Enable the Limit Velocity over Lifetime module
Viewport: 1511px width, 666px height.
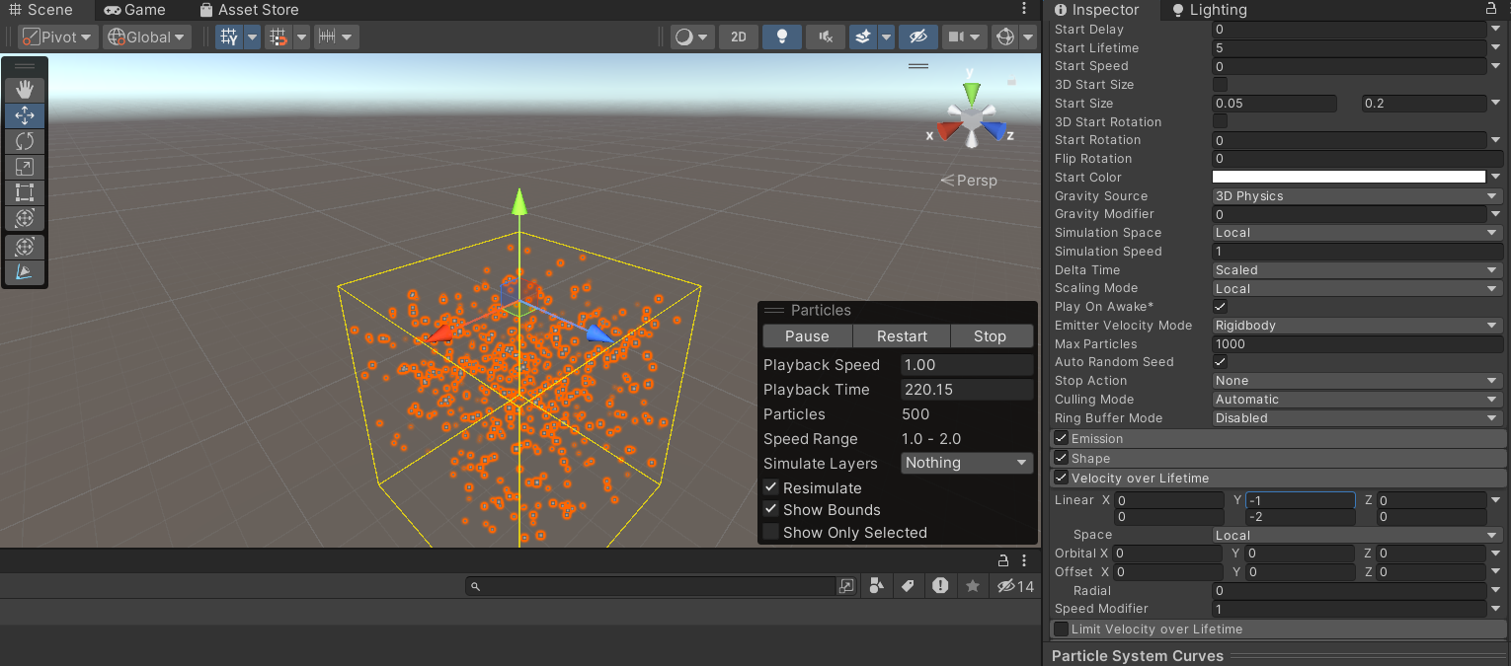pyautogui.click(x=1061, y=629)
